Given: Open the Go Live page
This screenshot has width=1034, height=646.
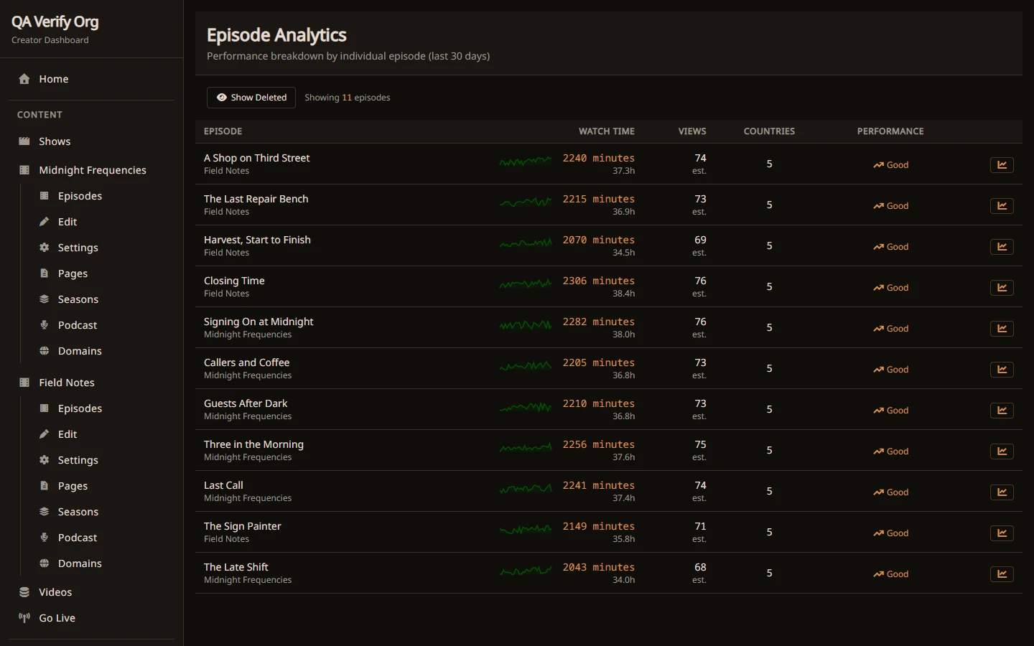Looking at the screenshot, I should [92, 618].
